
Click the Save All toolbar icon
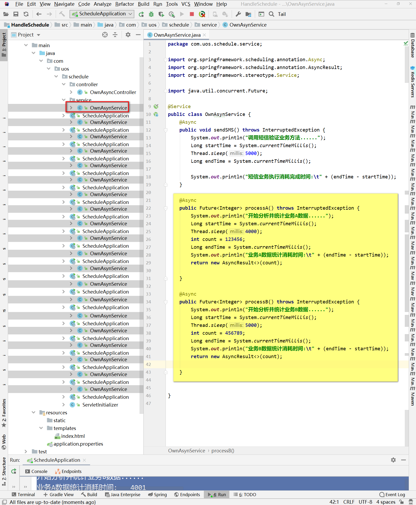pos(16,14)
